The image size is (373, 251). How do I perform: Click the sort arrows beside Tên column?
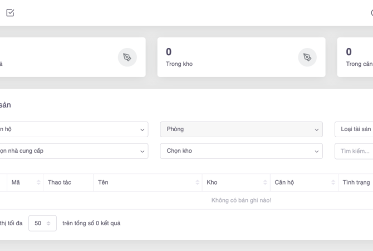tap(198, 182)
